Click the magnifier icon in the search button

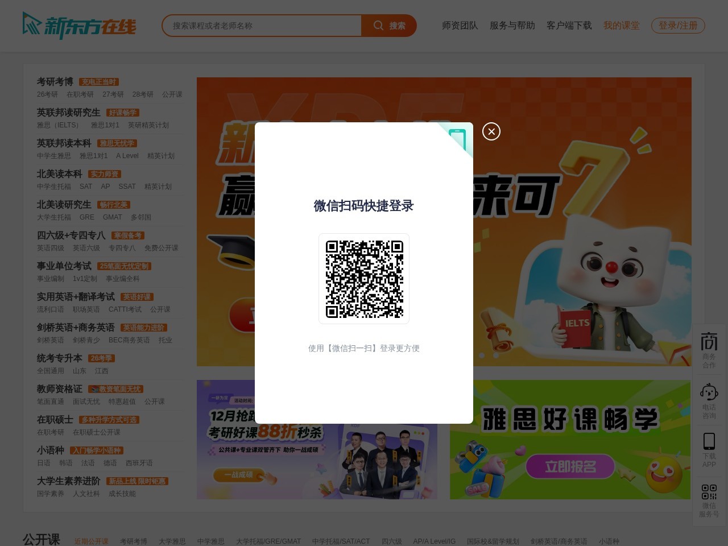pyautogui.click(x=379, y=26)
